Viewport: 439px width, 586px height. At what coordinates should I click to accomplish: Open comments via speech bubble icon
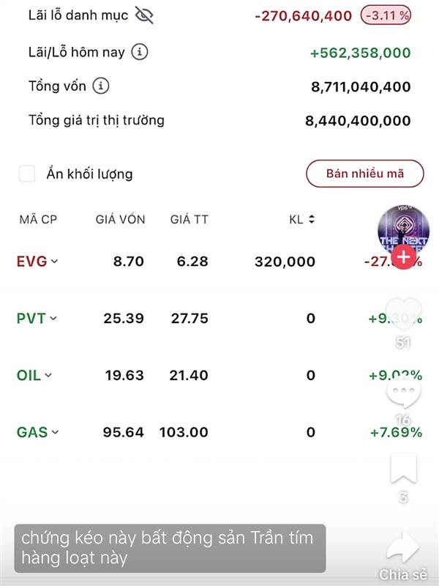[403, 396]
